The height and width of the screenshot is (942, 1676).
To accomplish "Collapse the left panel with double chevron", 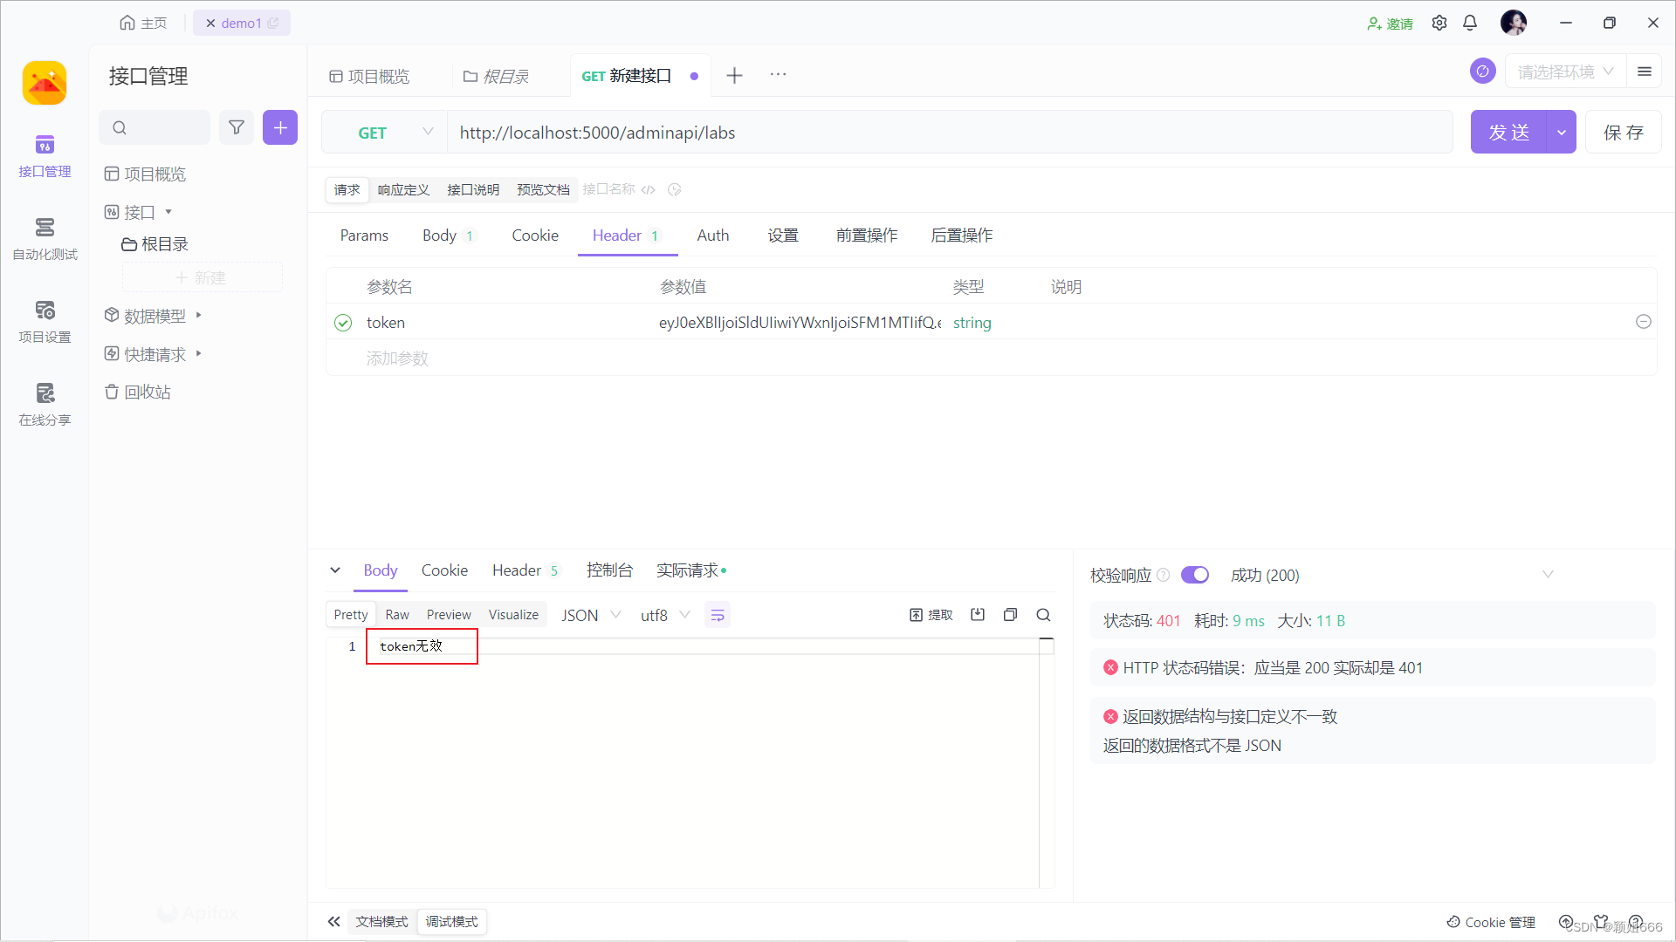I will (333, 921).
